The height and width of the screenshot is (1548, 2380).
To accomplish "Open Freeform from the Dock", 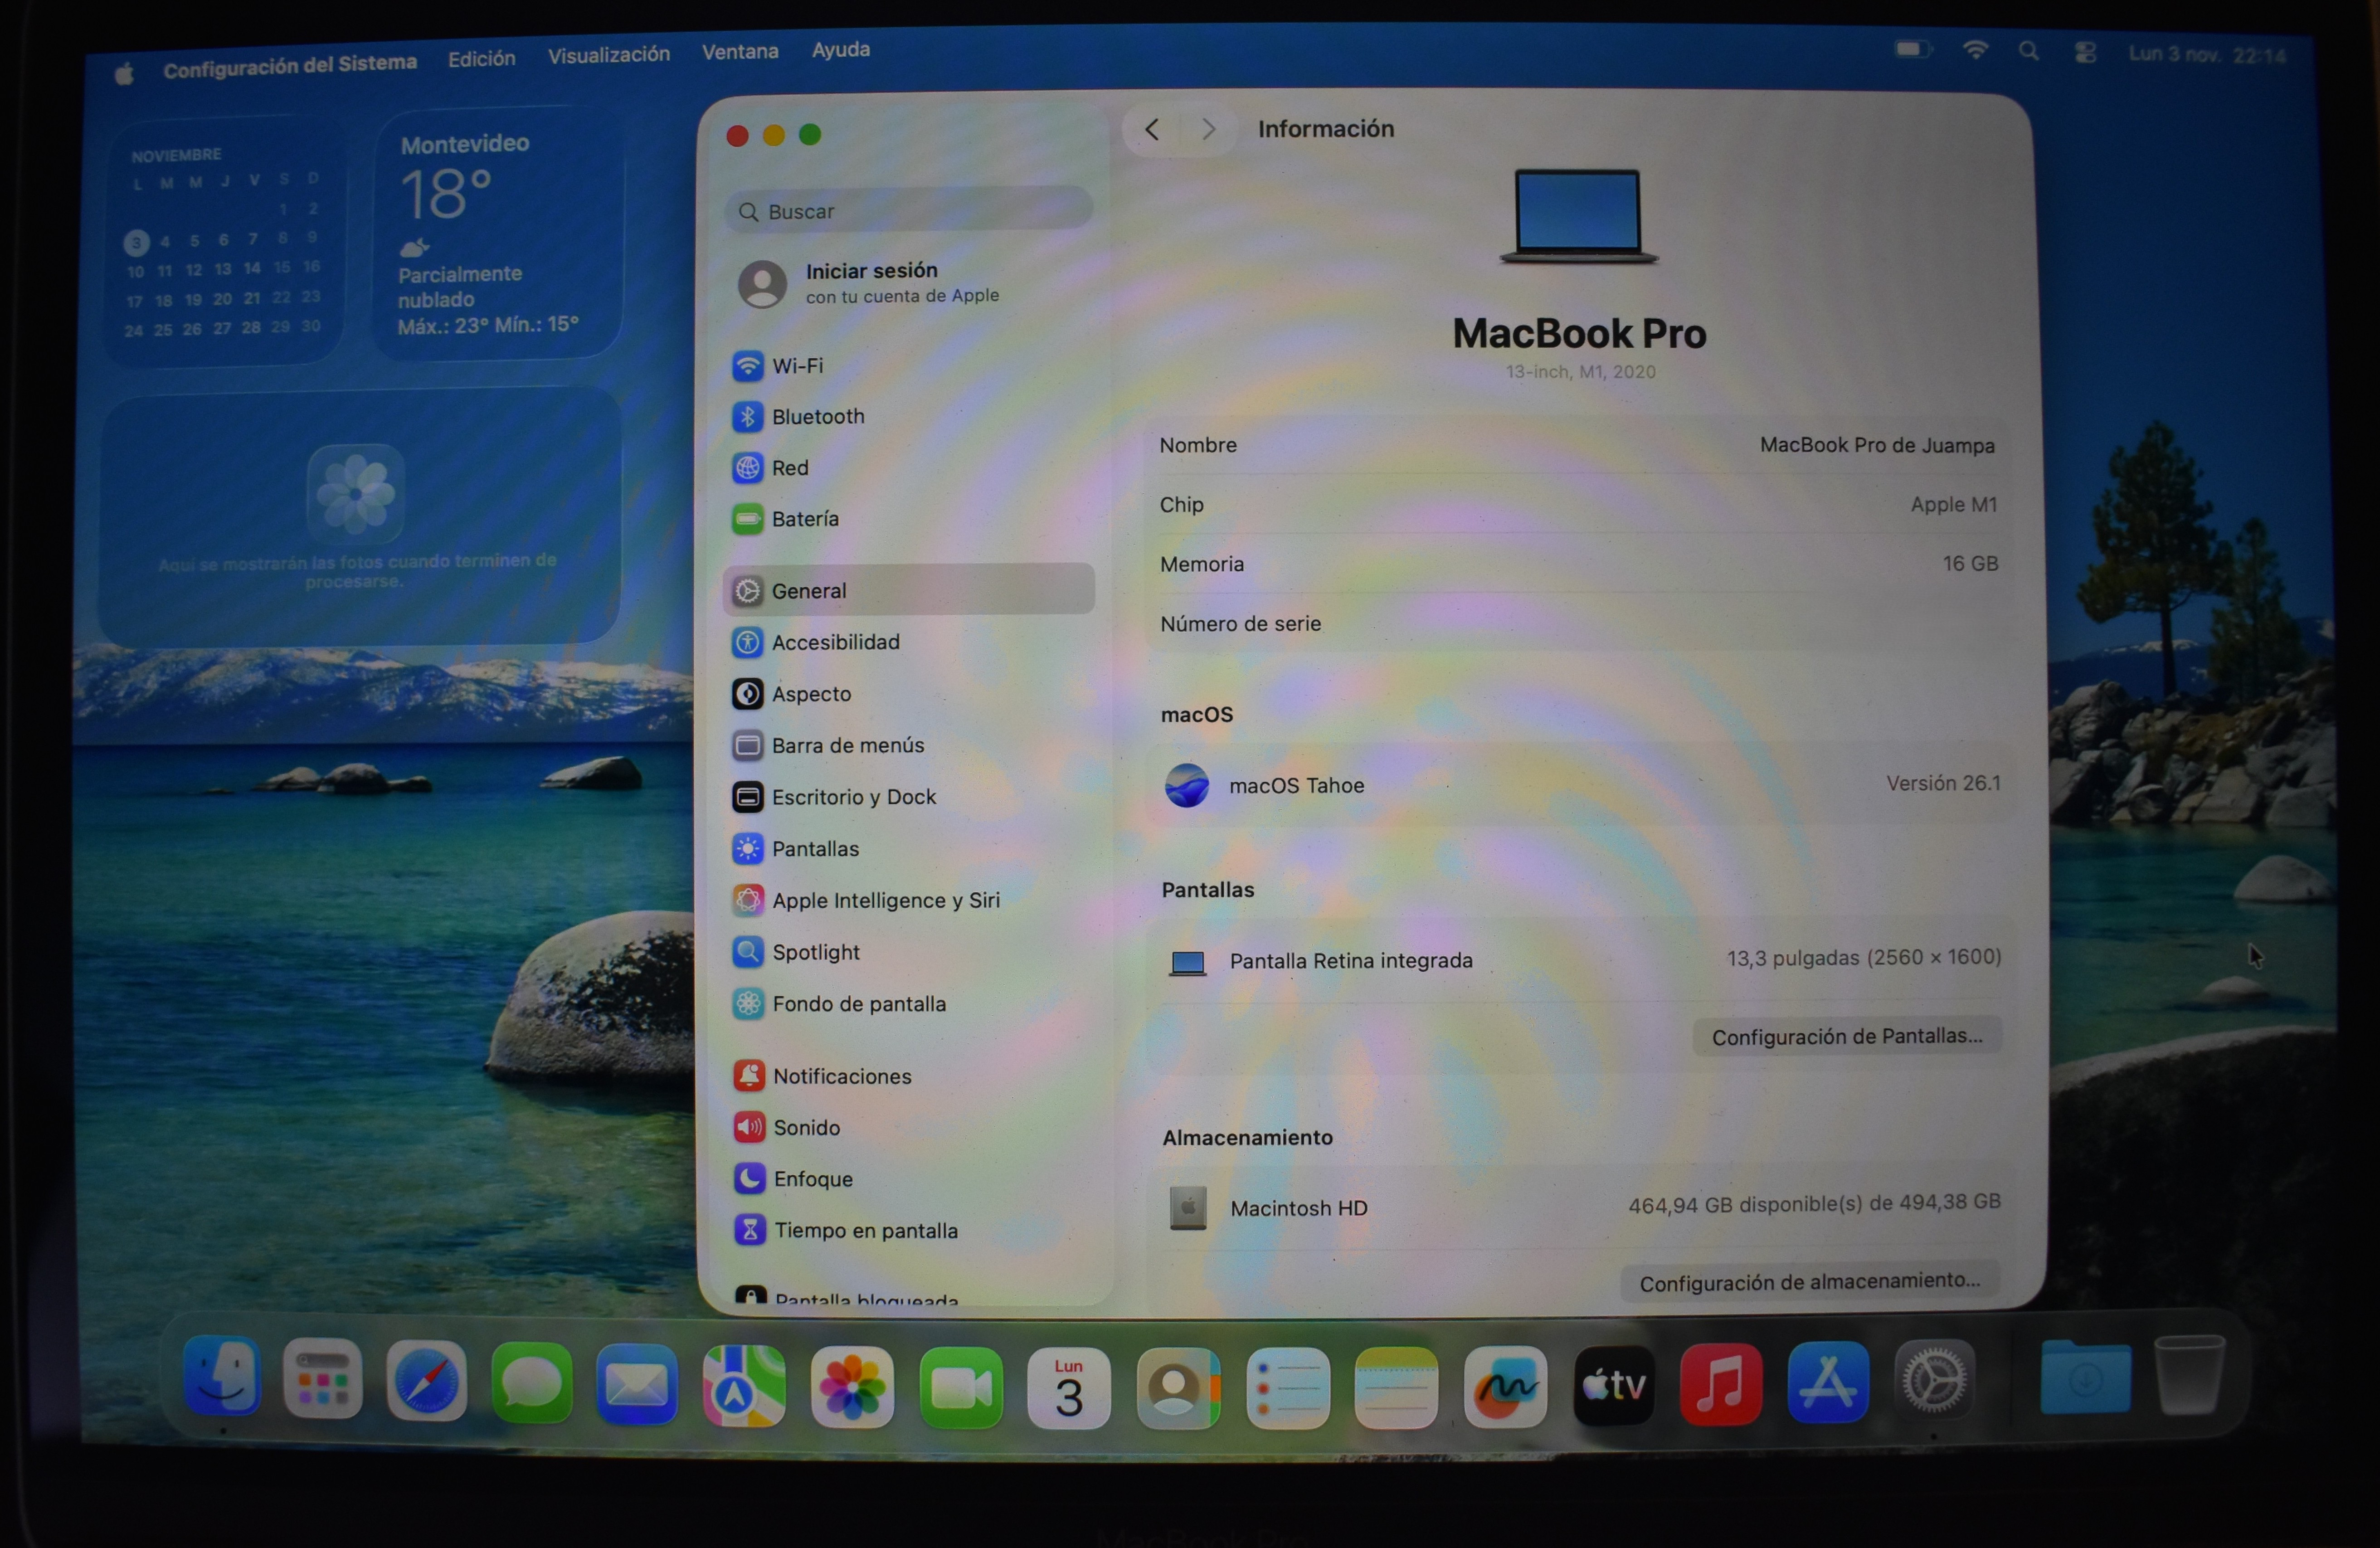I will 1505,1387.
